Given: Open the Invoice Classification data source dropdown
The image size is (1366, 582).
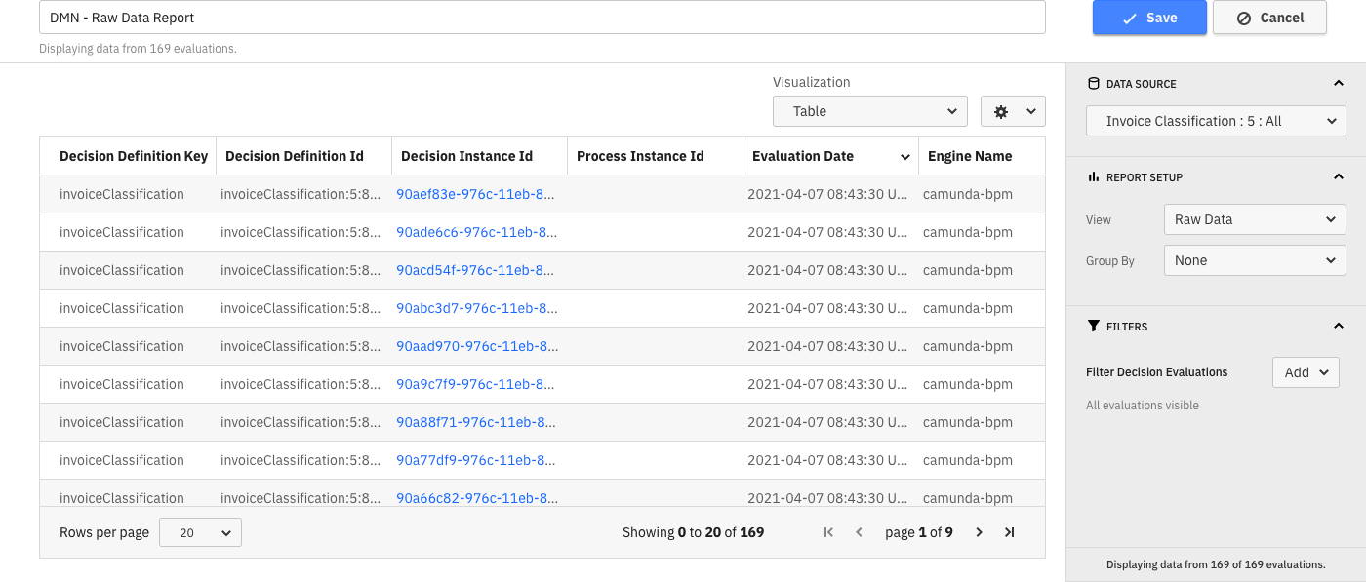Looking at the screenshot, I should pos(1216,121).
